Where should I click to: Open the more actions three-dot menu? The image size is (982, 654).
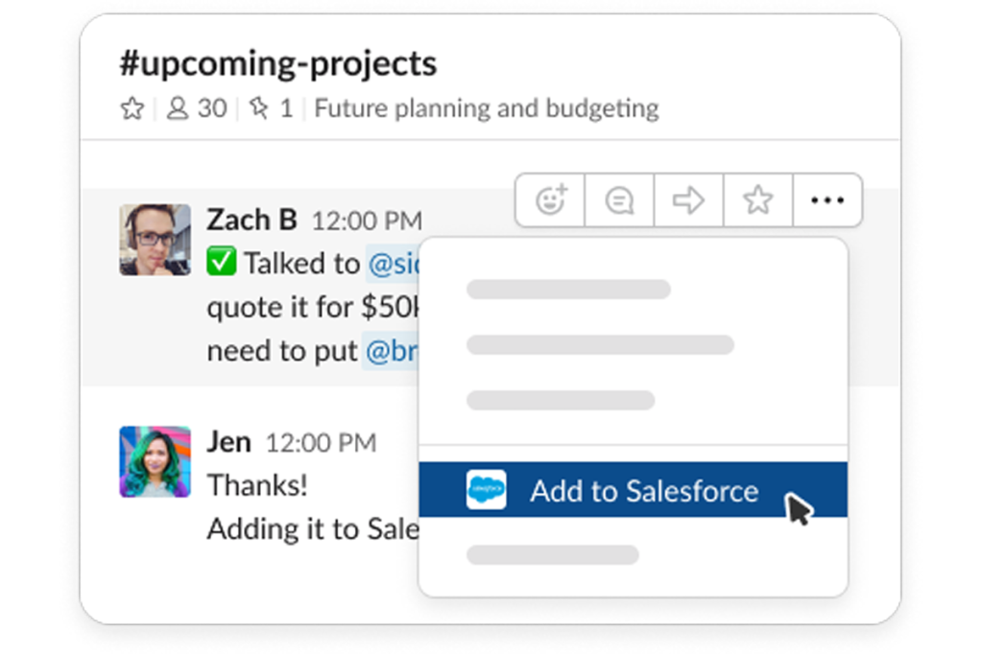coord(827,200)
